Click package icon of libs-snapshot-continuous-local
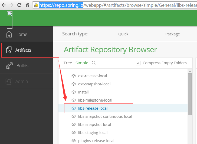The height and width of the screenshot is (144, 197). (74, 116)
